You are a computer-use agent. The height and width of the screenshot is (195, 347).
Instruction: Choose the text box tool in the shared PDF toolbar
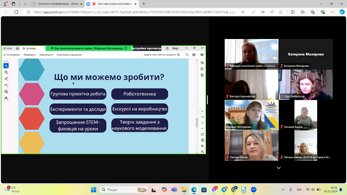[6, 91]
